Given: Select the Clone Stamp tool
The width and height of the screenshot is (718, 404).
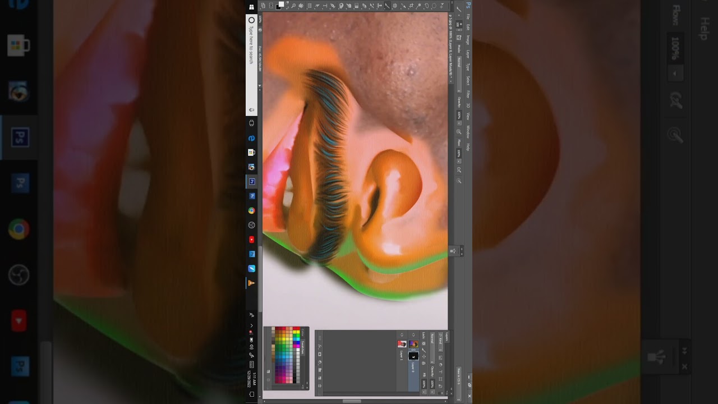Looking at the screenshot, I should coord(379,6).
